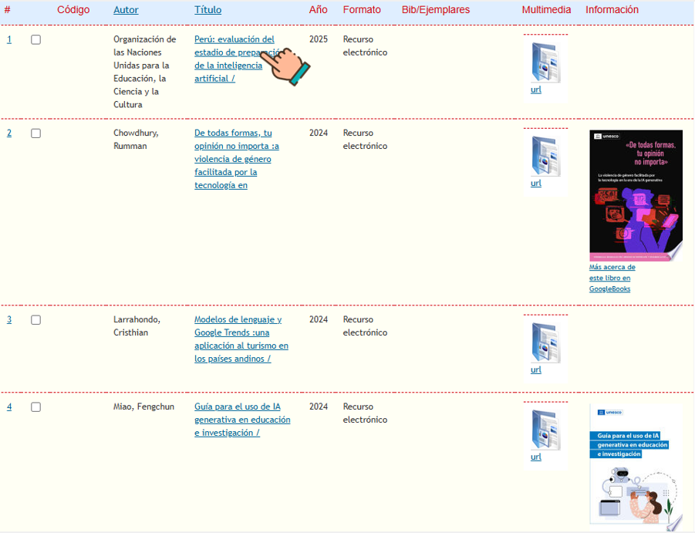Select the checkbox next to Chowdhury, Rumman
695x533 pixels.
[x=36, y=133]
